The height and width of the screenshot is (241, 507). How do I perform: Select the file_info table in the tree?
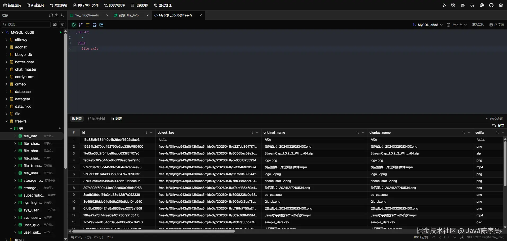pos(30,136)
